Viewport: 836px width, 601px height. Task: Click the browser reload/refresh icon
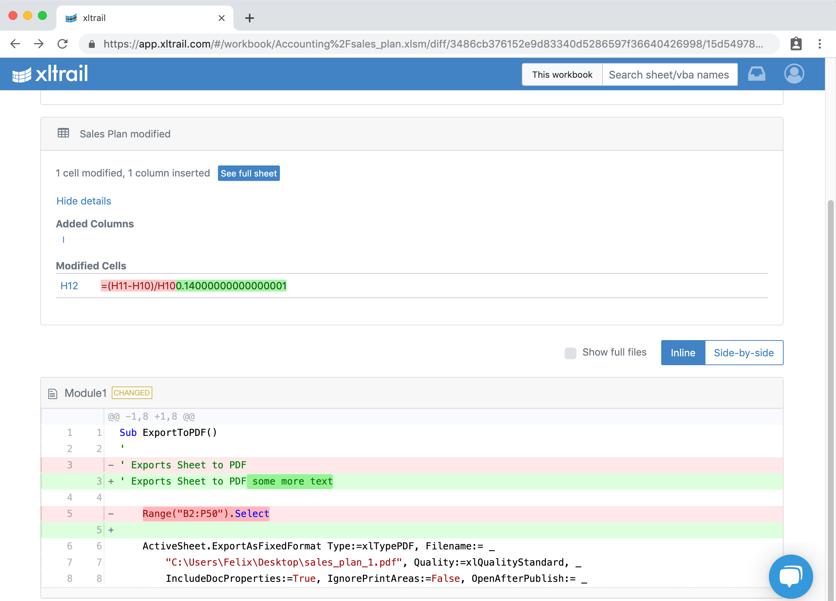click(63, 44)
